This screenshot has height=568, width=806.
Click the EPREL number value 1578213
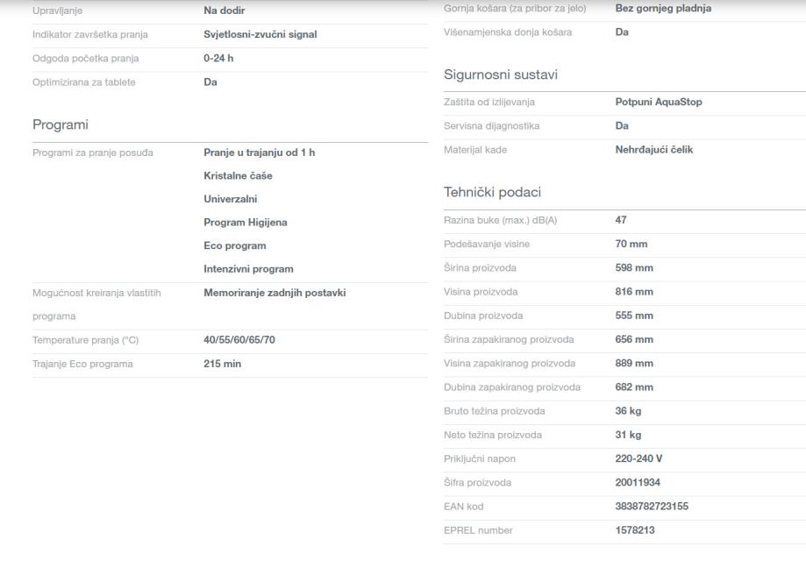click(x=635, y=530)
